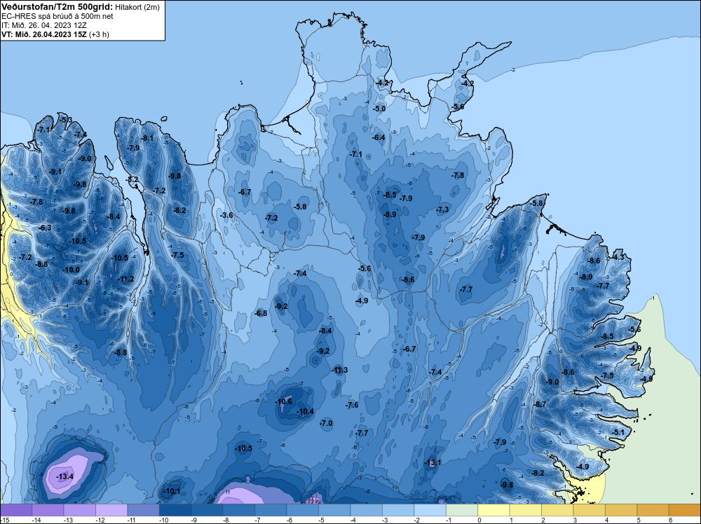Click the dark blue legend swatch between -10 and -9
701x524 pixels.
(x=175, y=510)
